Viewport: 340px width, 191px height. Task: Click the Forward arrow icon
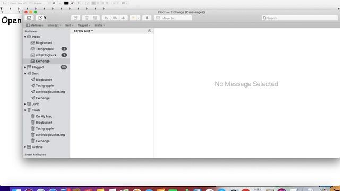(x=123, y=18)
